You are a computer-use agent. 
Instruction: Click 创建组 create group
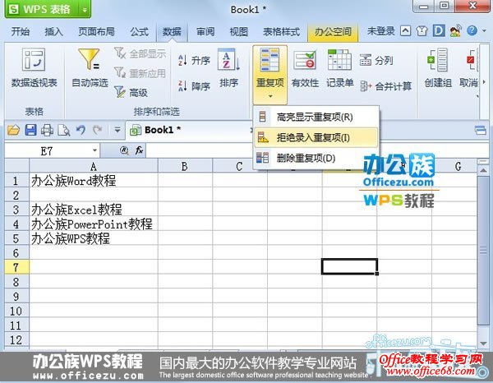(438, 68)
